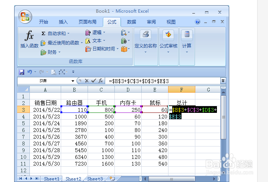
Task: Open the Undo history dropdown arrow
Action: 35,72
